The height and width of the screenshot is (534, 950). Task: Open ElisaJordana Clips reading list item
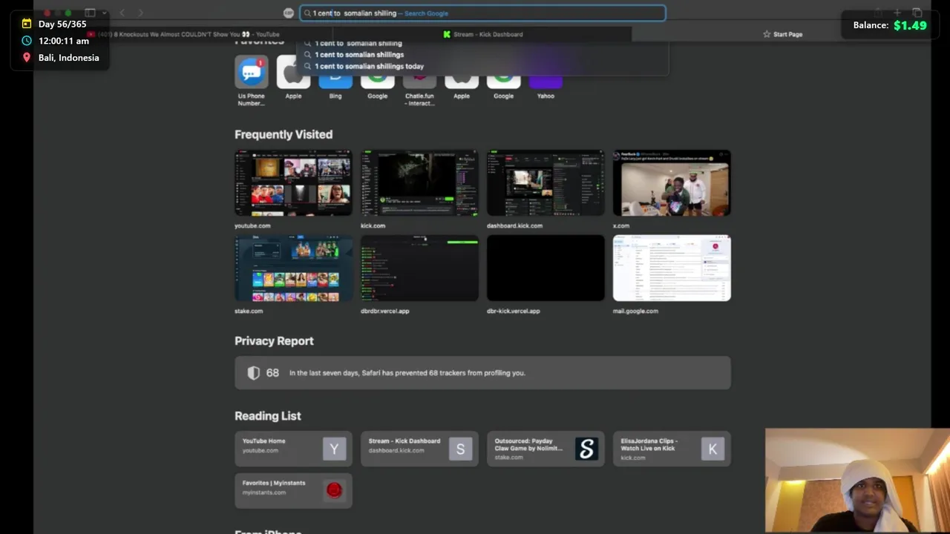tap(672, 449)
